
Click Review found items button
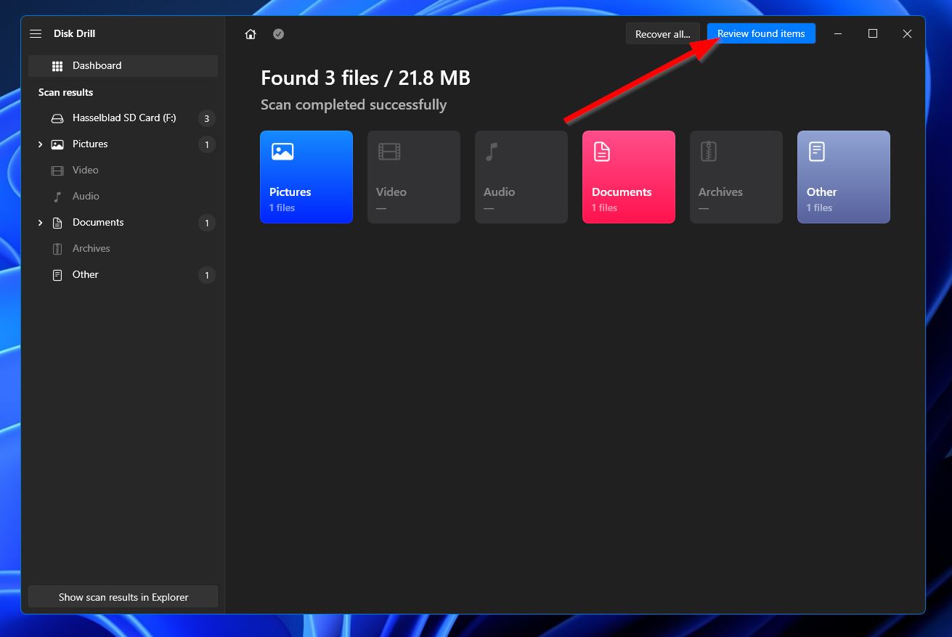coord(761,33)
